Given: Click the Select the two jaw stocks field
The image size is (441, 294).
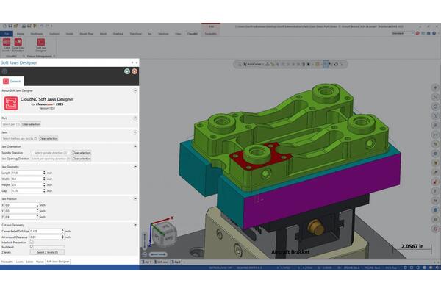Looking at the screenshot, I should point(20,138).
